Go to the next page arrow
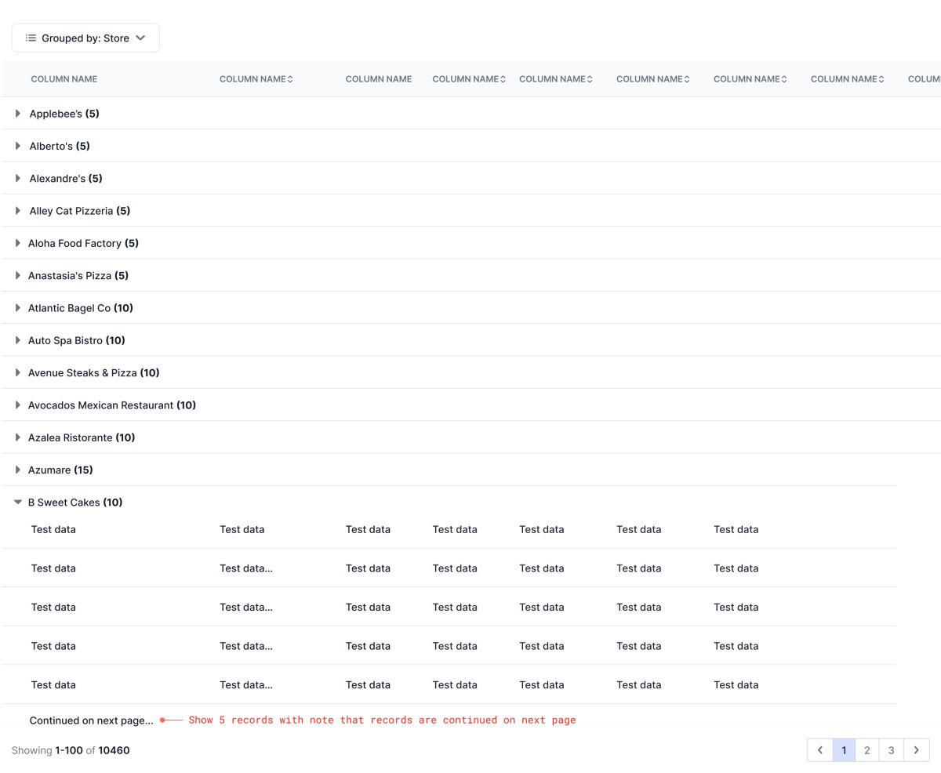941x773 pixels. point(917,750)
